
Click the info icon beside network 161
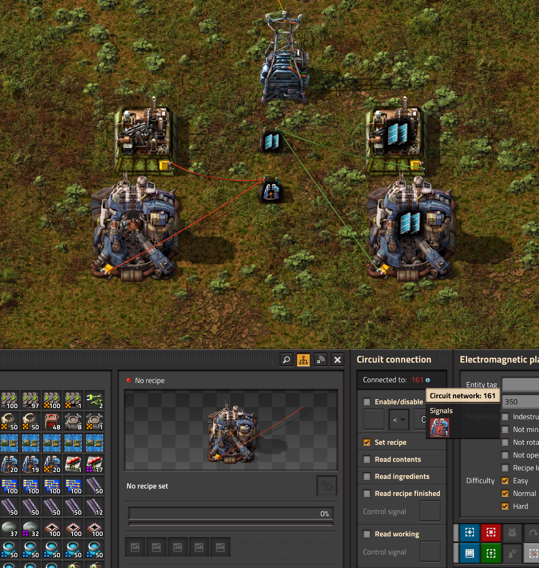(428, 380)
